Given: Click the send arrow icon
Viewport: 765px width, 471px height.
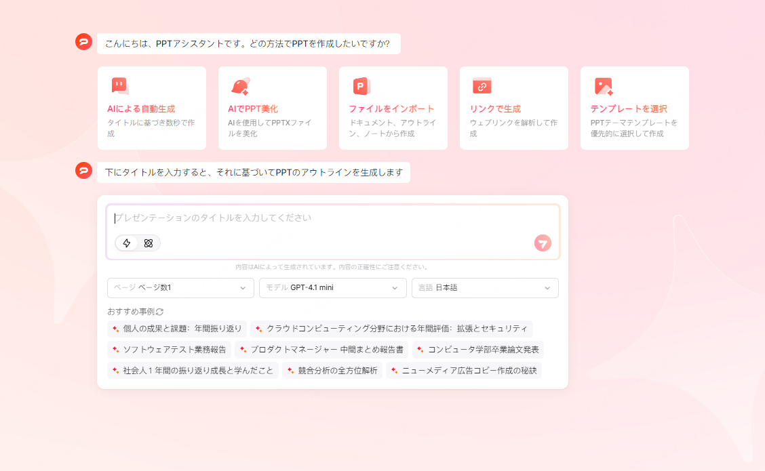Looking at the screenshot, I should click(x=543, y=243).
